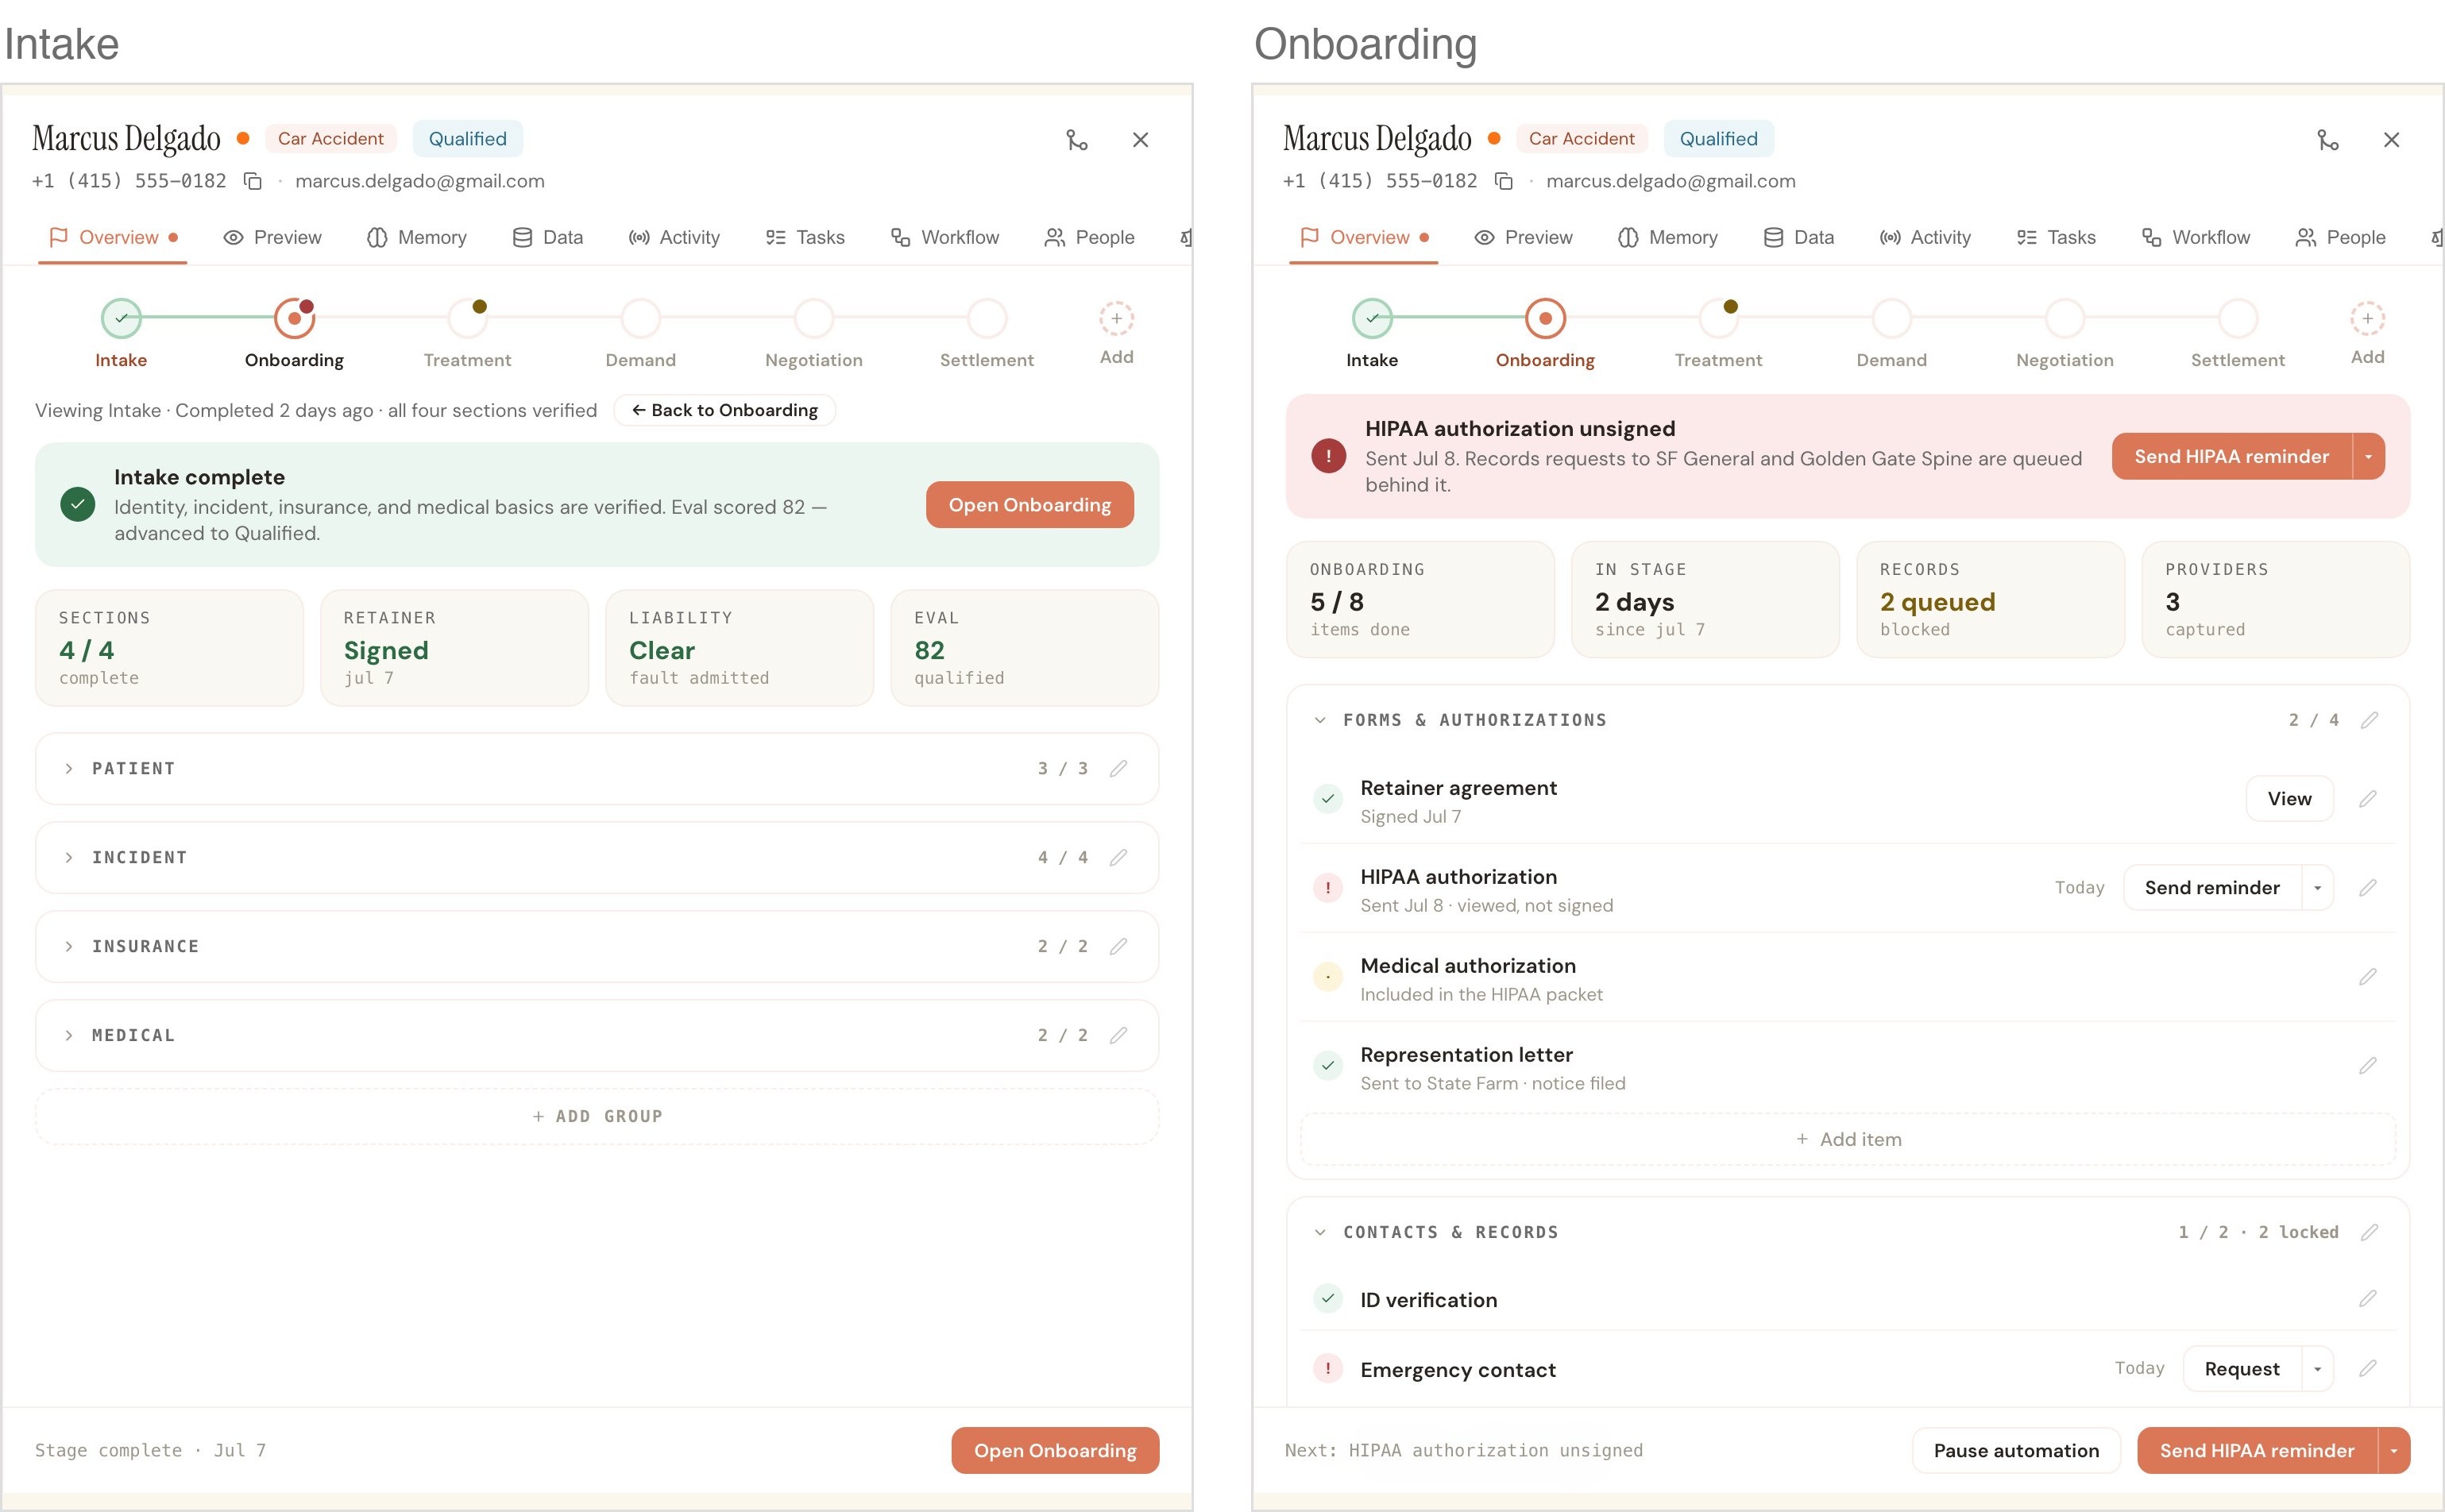This screenshot has width=2445, height=1512.
Task: View the Retainer agreement
Action: (x=2289, y=798)
